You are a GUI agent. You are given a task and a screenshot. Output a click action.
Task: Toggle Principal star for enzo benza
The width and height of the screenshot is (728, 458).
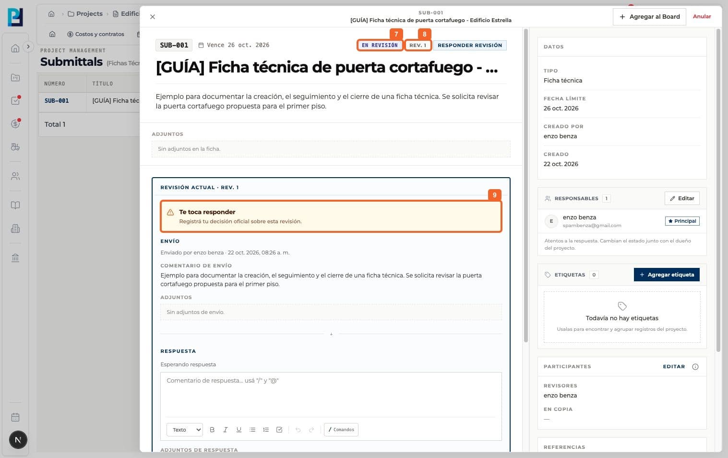tap(682, 221)
